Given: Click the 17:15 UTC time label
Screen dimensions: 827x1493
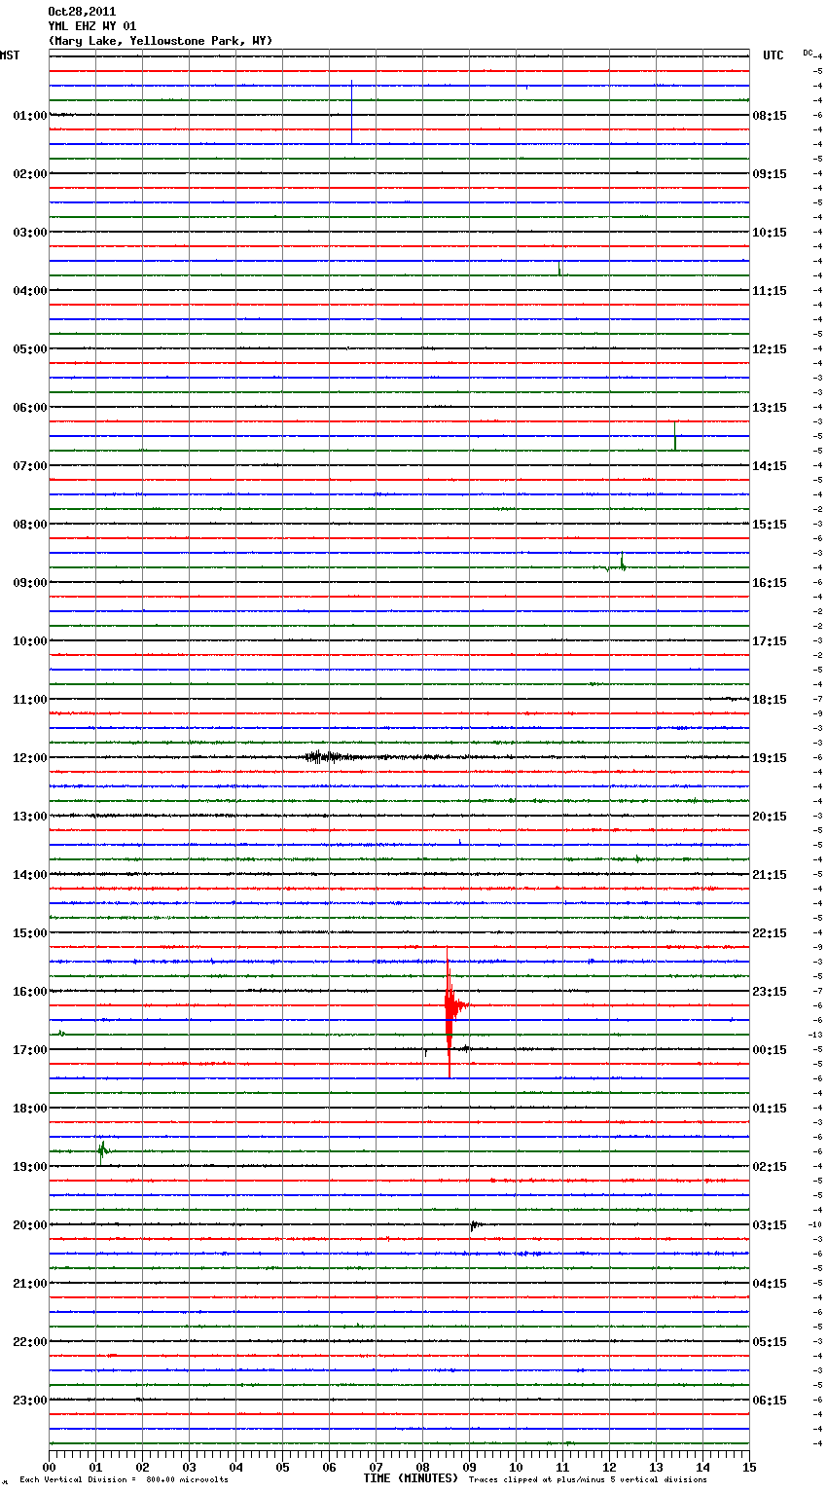Looking at the screenshot, I should pos(770,641).
